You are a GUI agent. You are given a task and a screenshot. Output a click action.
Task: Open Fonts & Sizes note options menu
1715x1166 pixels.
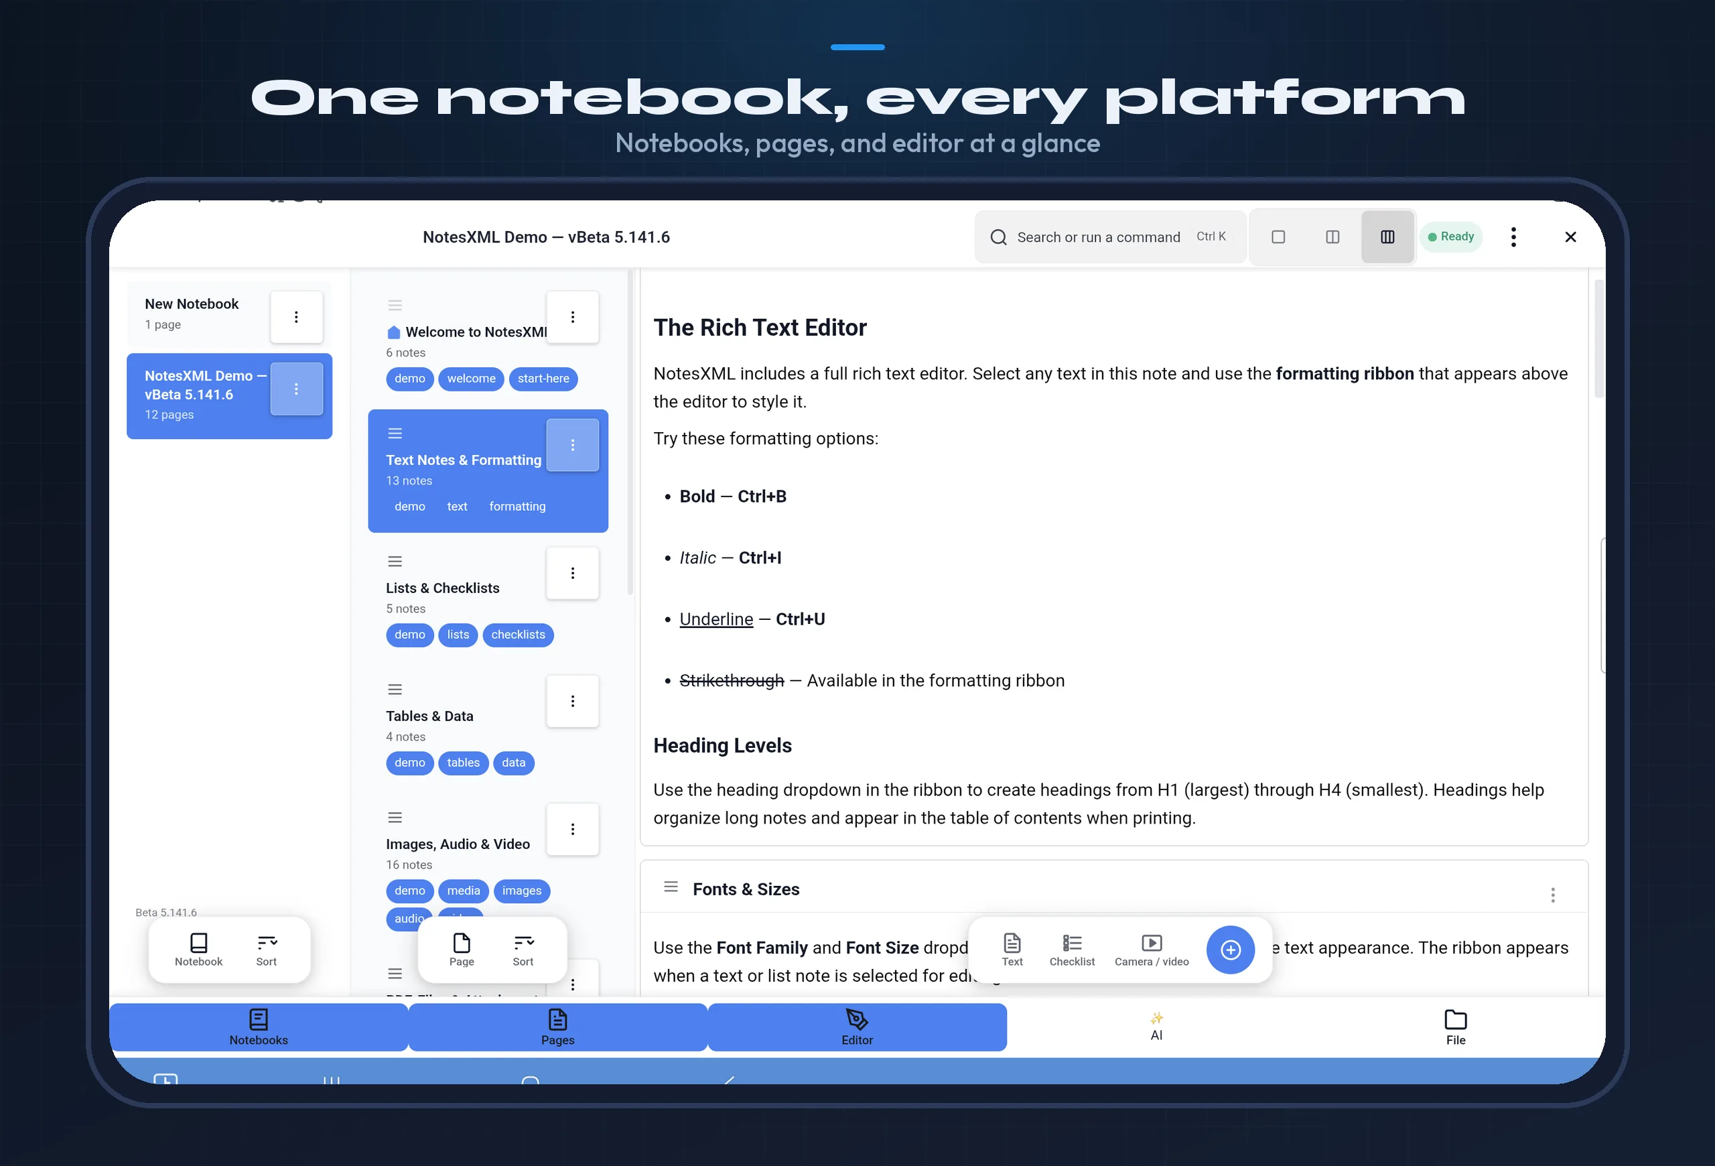coord(1553,895)
